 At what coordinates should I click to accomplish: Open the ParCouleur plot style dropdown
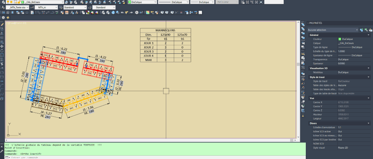pos(227,2)
